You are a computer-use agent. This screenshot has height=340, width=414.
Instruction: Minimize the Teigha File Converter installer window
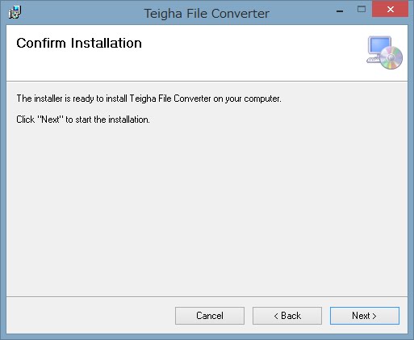click(x=340, y=11)
